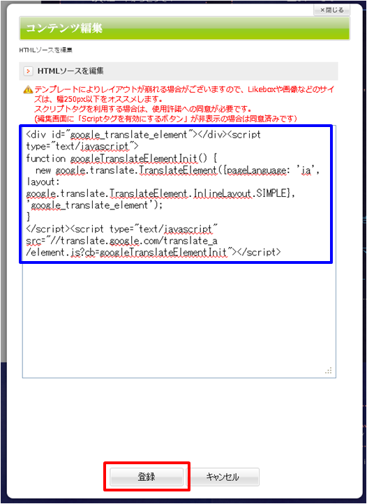
Task: Click the orange arrow icon beside HTMLソースを編集
Action: point(29,71)
